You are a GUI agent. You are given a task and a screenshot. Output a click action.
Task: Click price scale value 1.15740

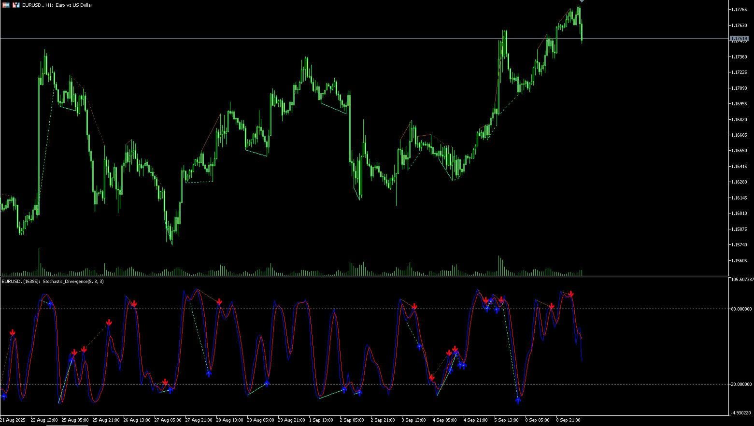point(740,245)
